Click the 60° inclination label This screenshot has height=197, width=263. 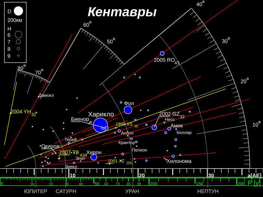click(x=88, y=24)
